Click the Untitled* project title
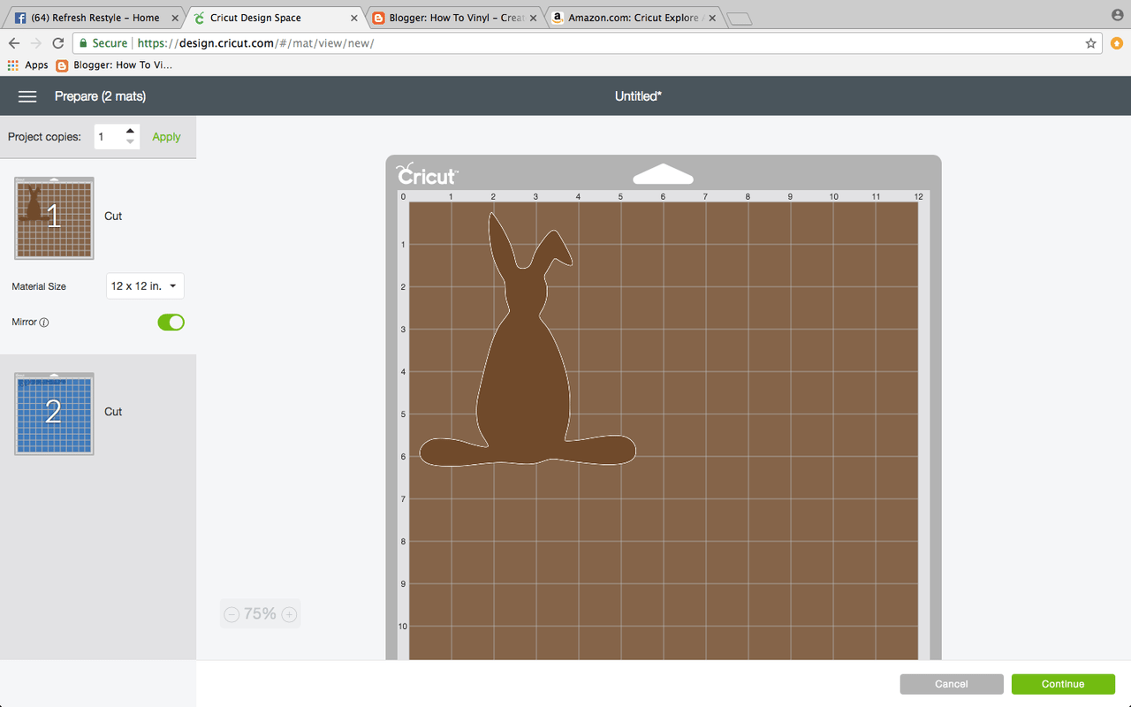The height and width of the screenshot is (707, 1131). (638, 96)
